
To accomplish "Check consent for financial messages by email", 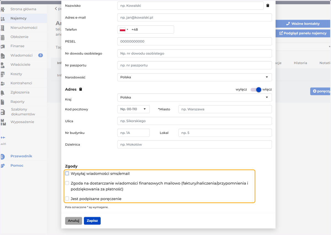I will (x=67, y=183).
